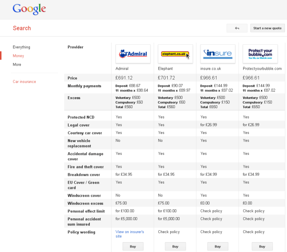Click Admiral provider name text
Screen dimensions: 287x252
(122, 68)
